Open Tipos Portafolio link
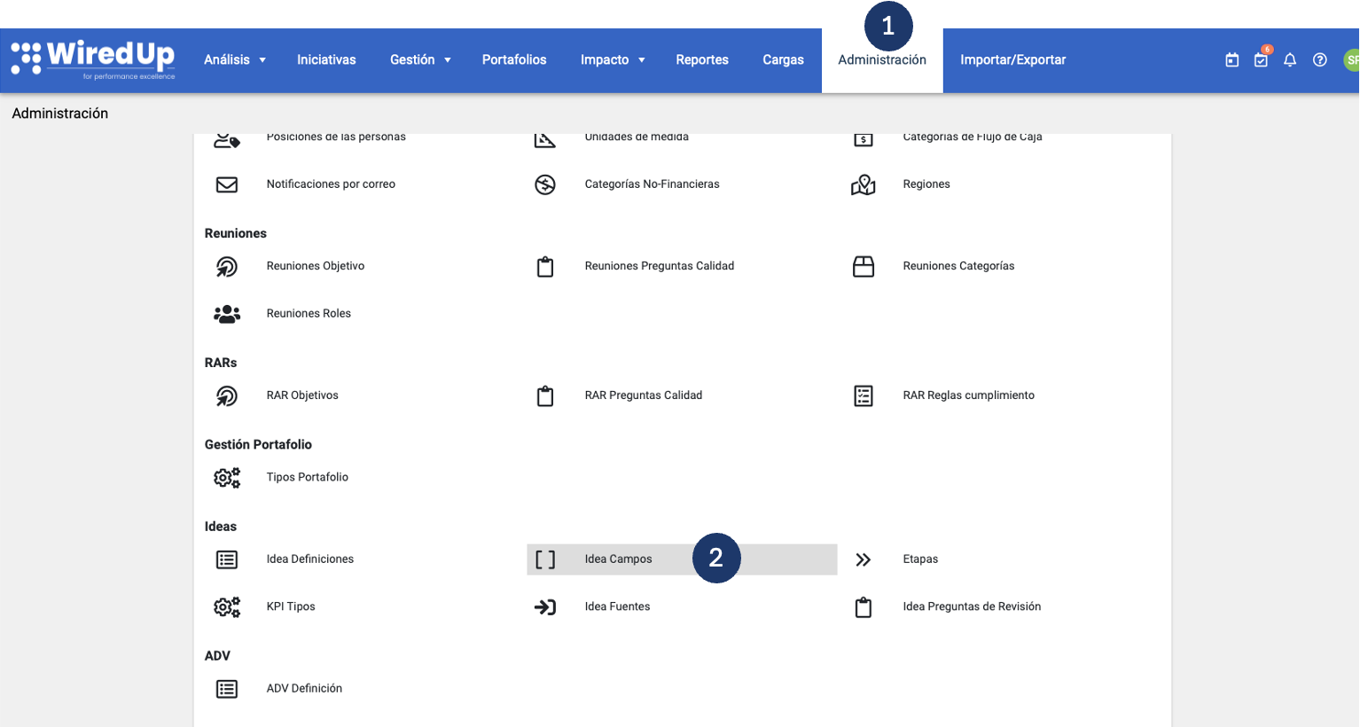Image resolution: width=1360 pixels, height=727 pixels. tap(307, 477)
